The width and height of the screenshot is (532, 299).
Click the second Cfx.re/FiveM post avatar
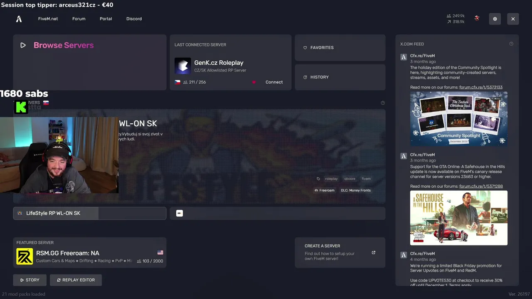[x=404, y=156]
